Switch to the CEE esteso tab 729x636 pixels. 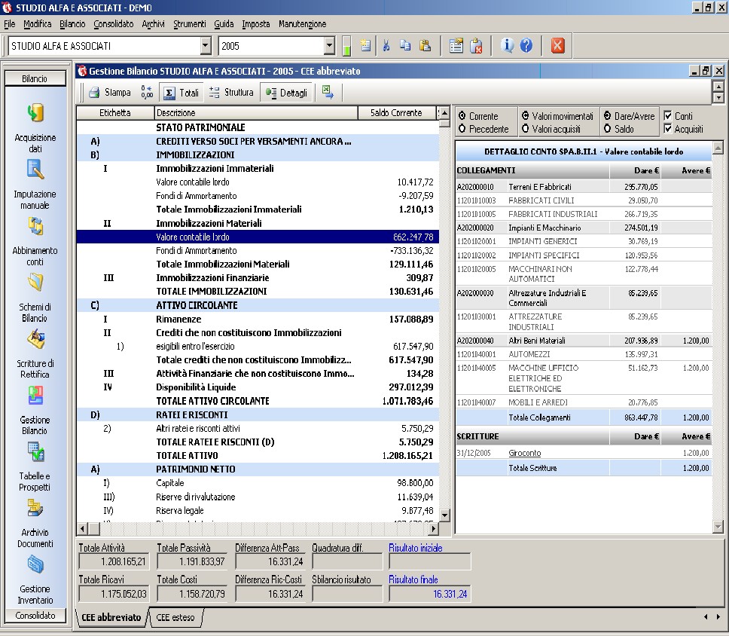pos(175,618)
